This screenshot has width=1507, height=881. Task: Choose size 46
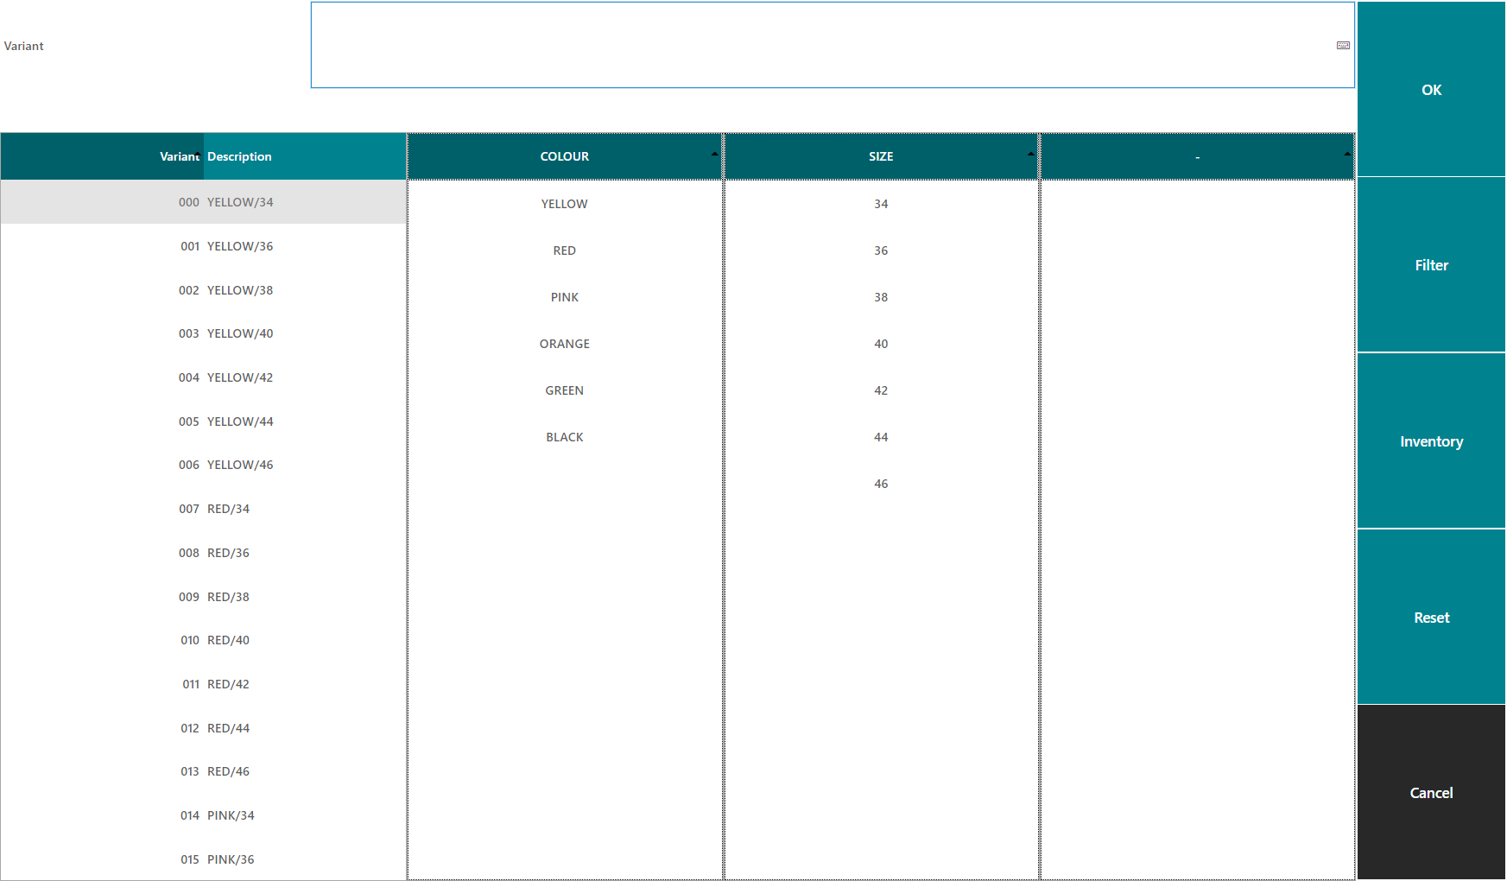click(881, 484)
